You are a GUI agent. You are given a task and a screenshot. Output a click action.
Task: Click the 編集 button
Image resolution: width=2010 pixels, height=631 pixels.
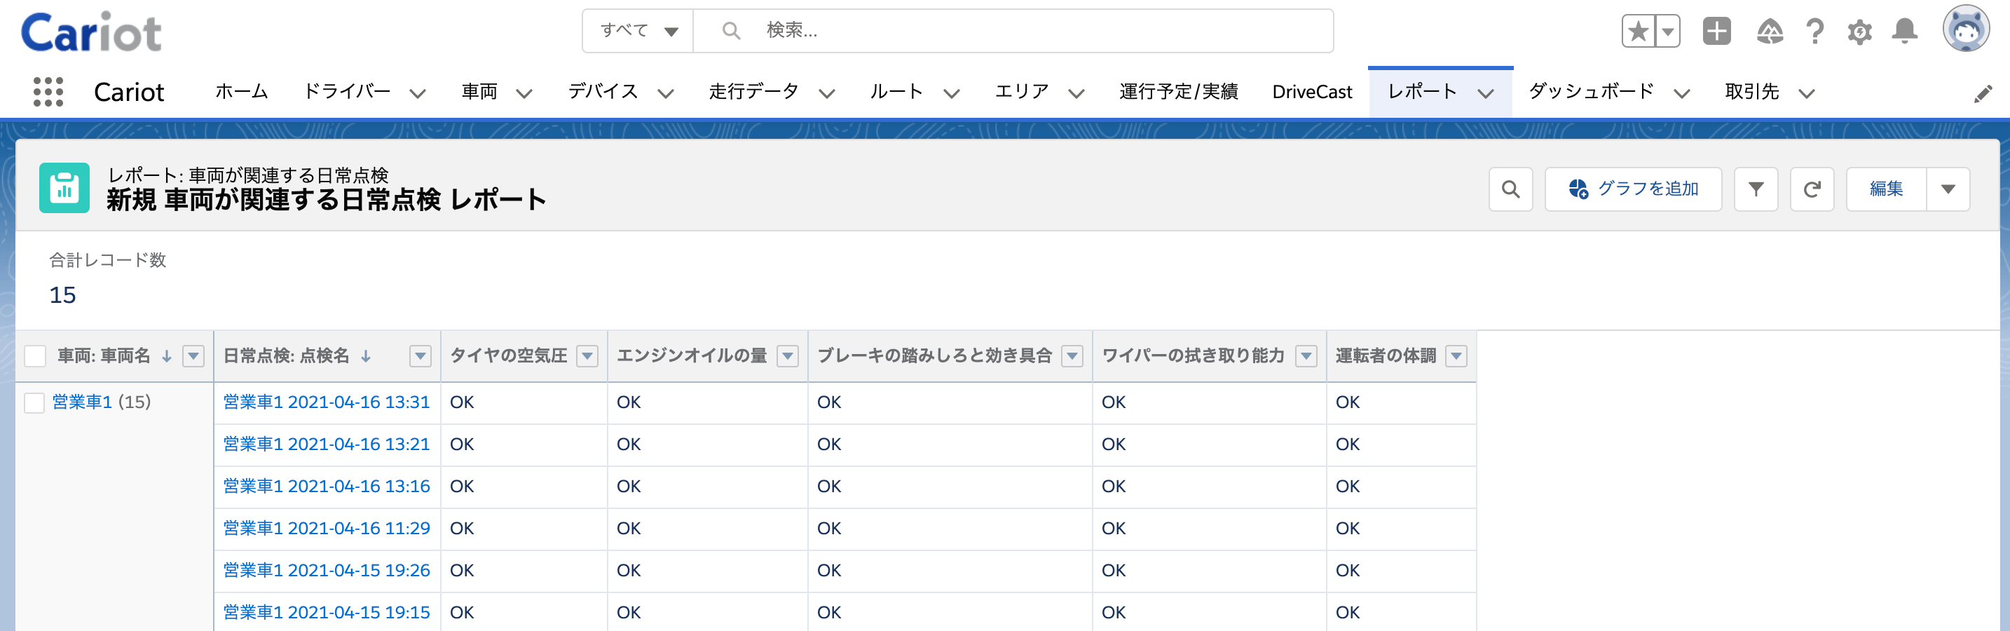click(1886, 189)
